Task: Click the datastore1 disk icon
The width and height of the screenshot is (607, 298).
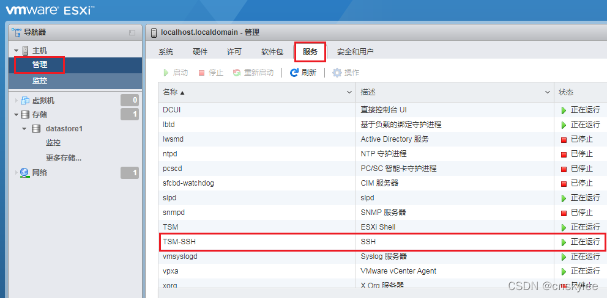Action: pyautogui.click(x=36, y=129)
